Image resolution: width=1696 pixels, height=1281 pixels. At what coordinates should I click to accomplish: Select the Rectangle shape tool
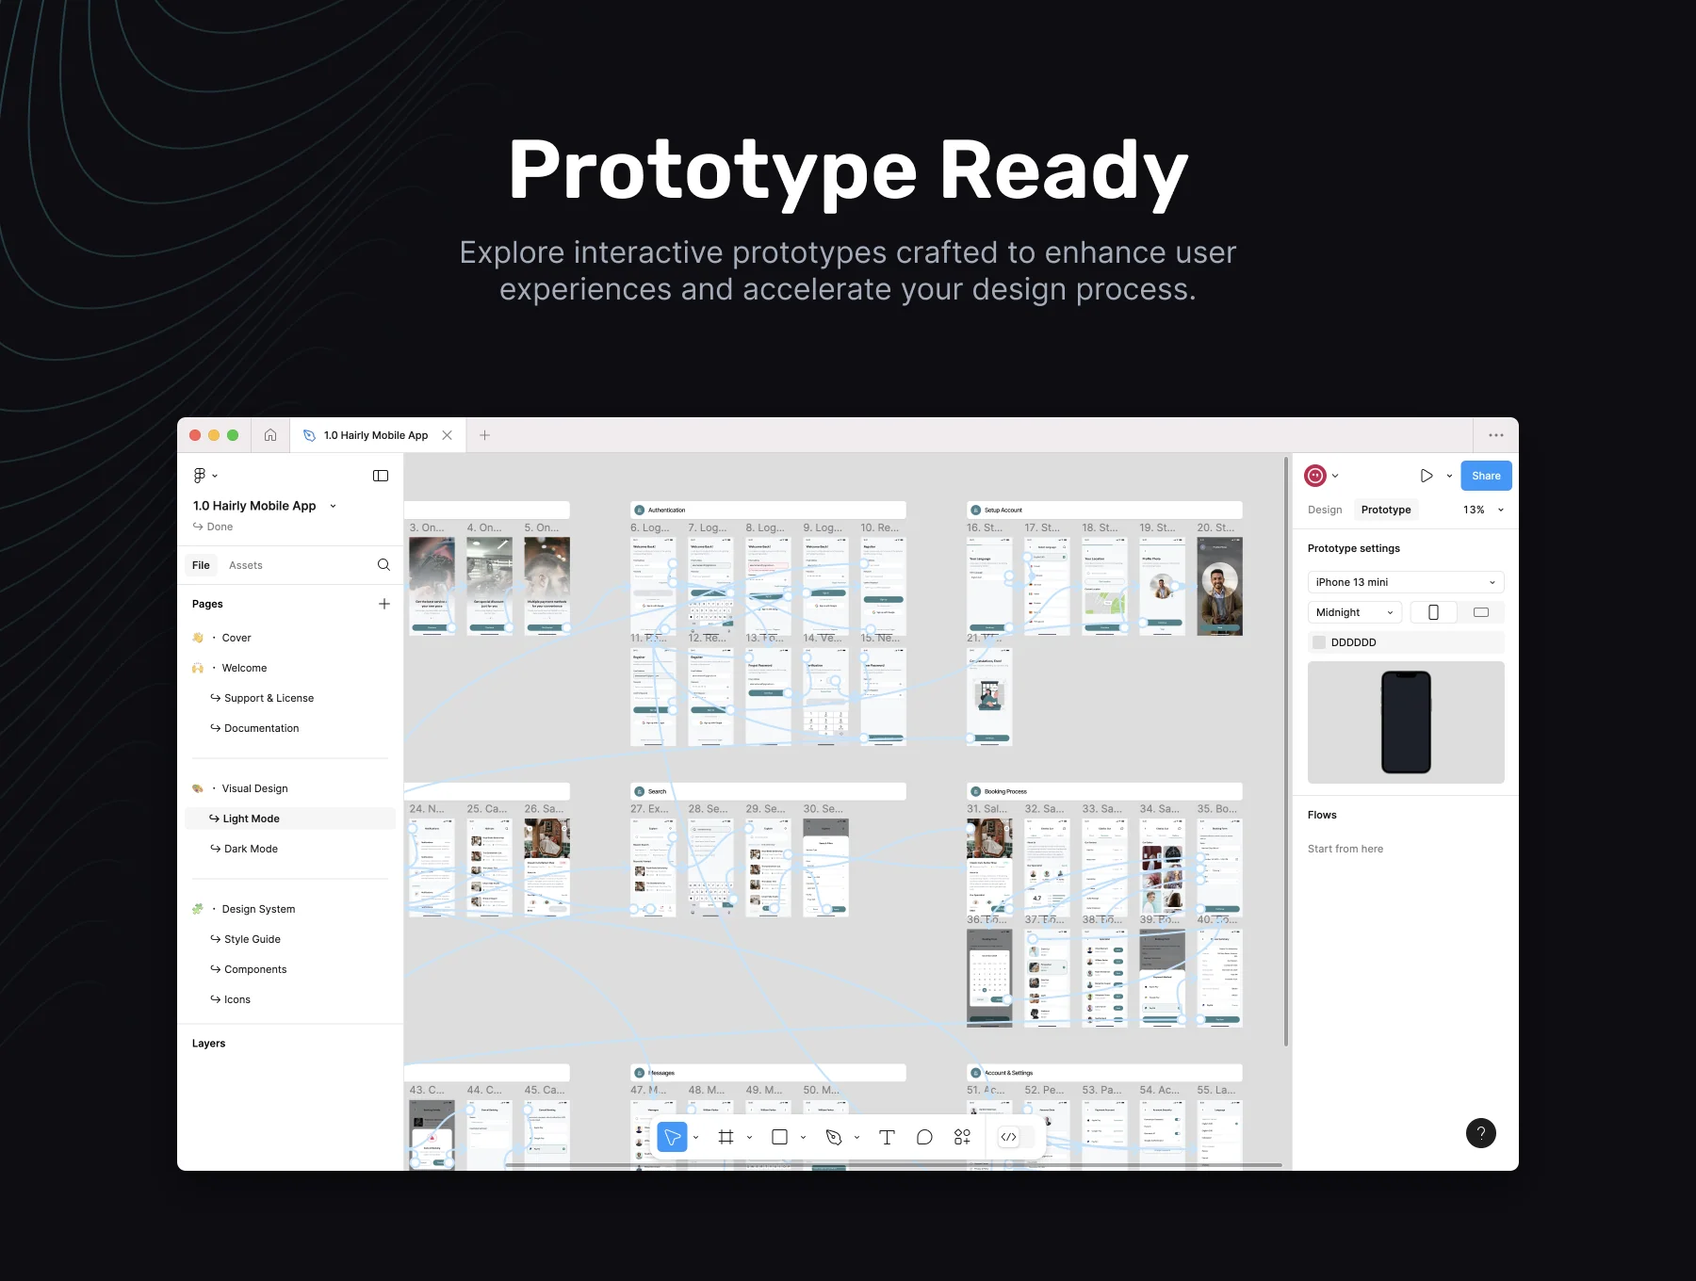tap(779, 1137)
